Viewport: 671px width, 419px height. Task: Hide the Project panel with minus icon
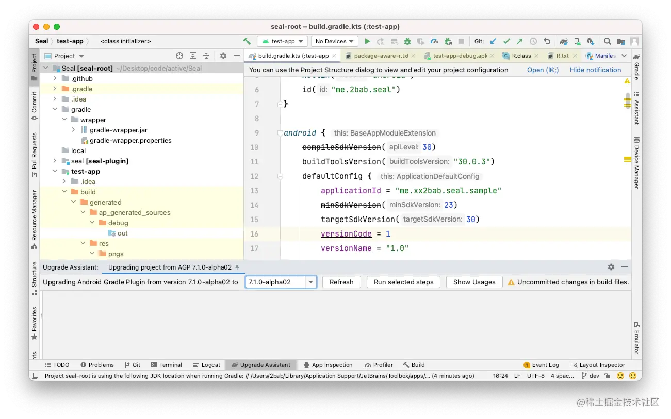237,56
